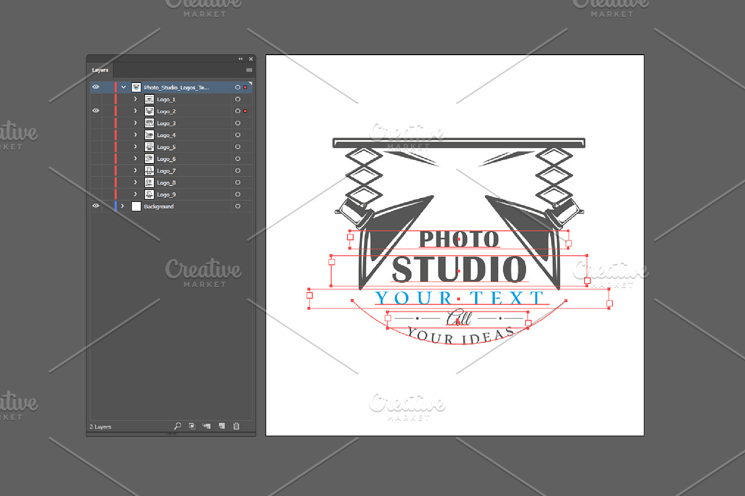The height and width of the screenshot is (496, 745).
Task: Click the target circle for Logo_6
Action: [238, 159]
